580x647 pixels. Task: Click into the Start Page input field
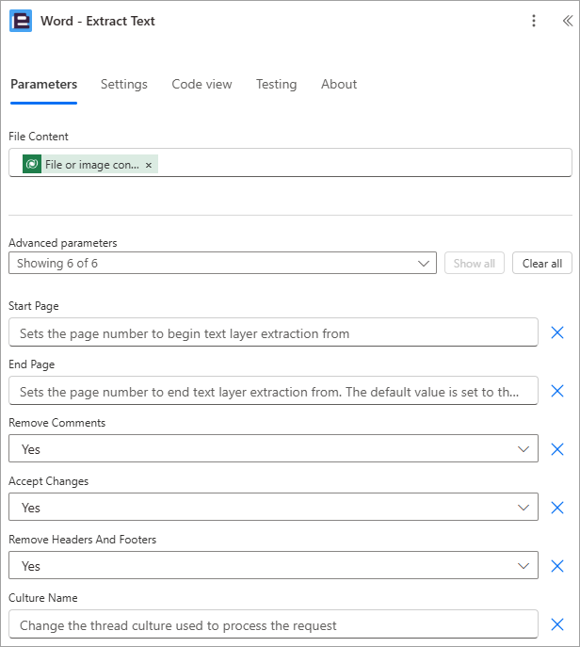point(273,332)
